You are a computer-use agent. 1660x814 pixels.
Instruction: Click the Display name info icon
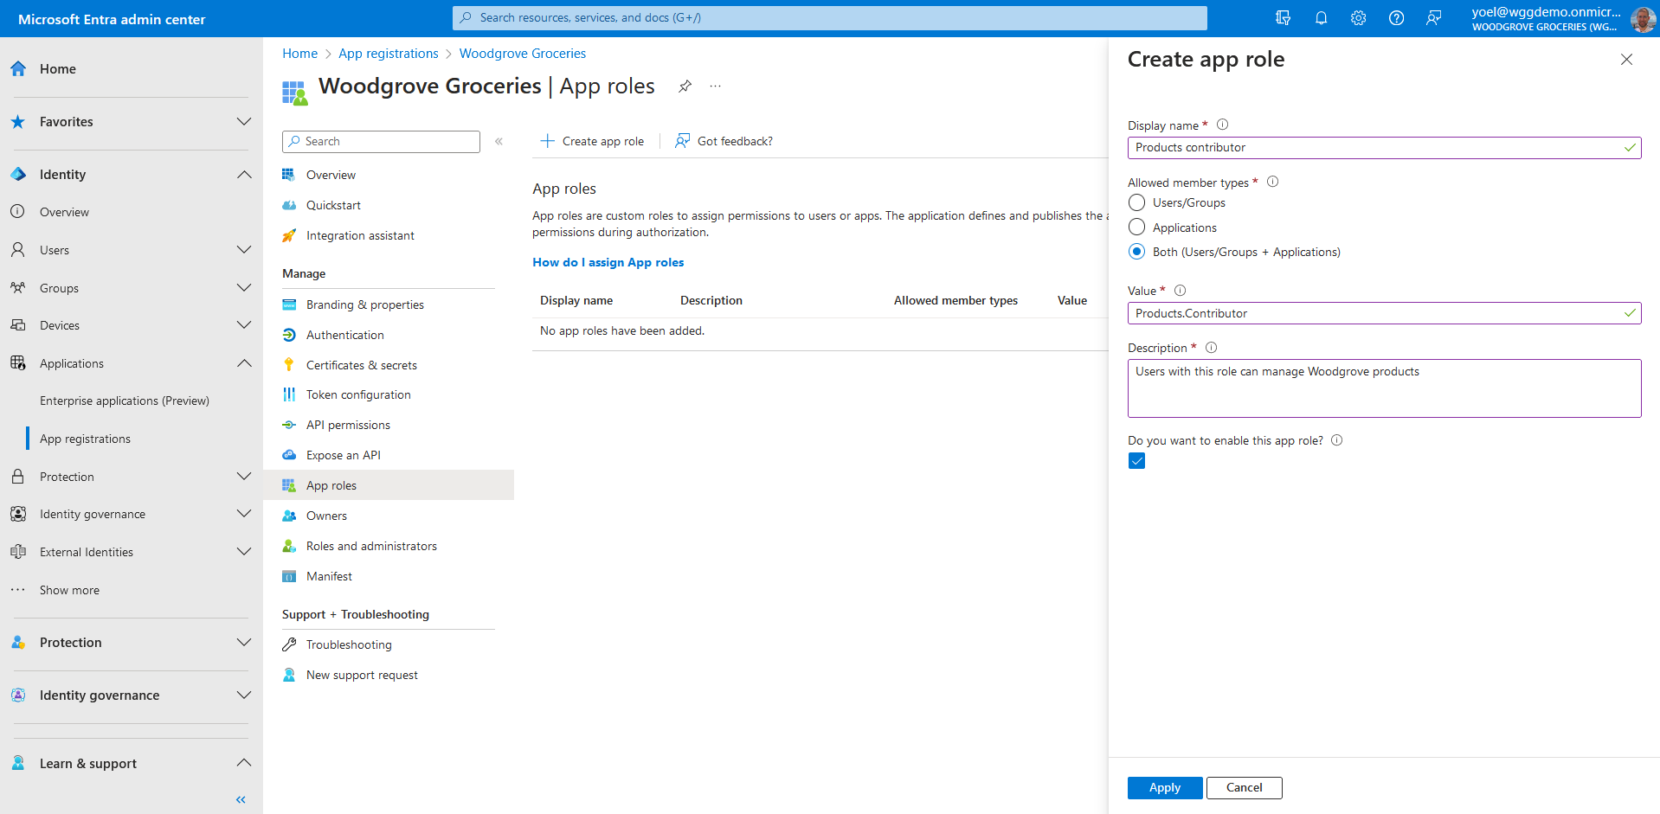click(x=1222, y=125)
